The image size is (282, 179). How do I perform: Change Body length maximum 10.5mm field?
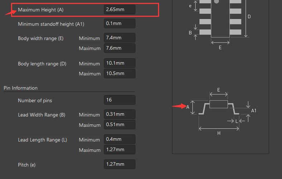pos(120,74)
